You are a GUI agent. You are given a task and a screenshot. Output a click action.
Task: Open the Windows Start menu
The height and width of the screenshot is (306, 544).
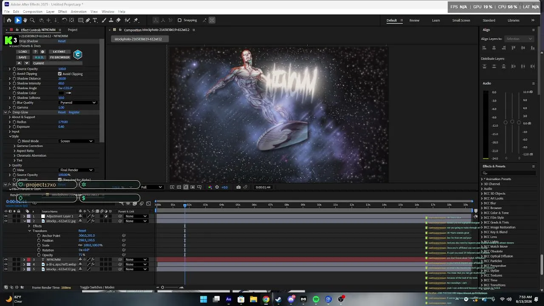tap(204, 299)
